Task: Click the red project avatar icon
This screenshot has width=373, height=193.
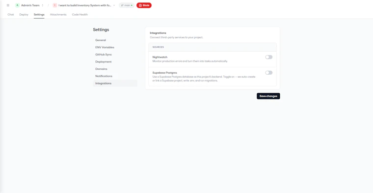Action: (54, 5)
